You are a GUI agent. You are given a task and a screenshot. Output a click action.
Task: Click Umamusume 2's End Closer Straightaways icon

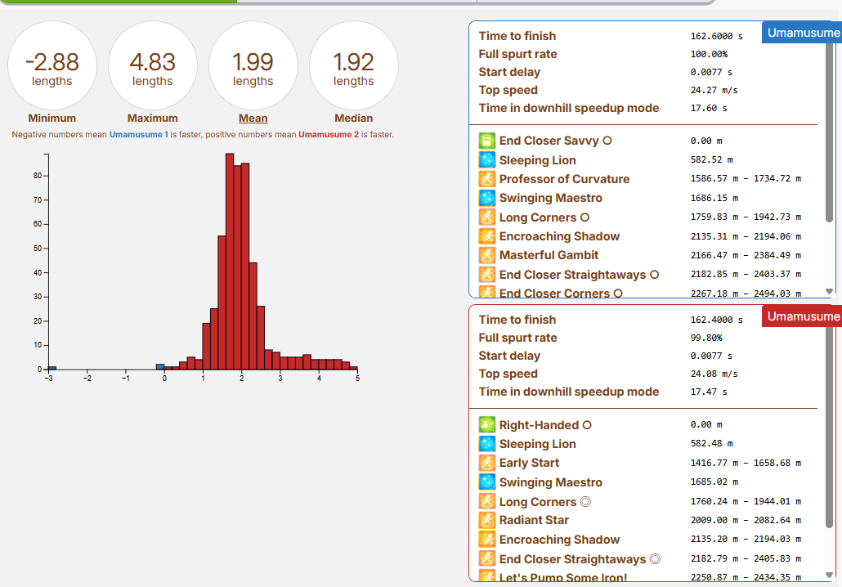click(487, 558)
